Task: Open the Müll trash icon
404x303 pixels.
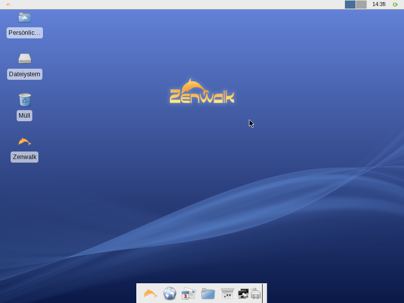Action: pos(24,99)
